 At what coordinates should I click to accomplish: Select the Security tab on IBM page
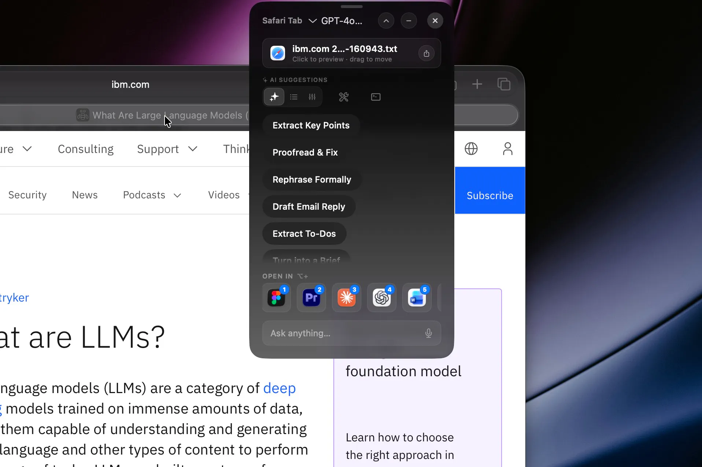(x=27, y=195)
